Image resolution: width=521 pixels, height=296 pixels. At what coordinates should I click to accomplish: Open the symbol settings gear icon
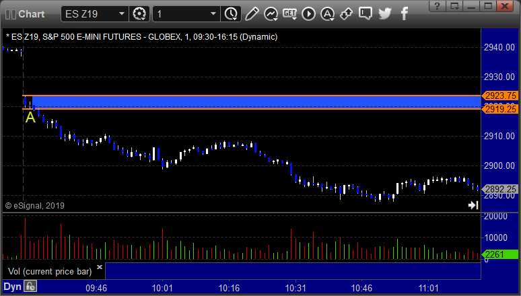pos(139,14)
